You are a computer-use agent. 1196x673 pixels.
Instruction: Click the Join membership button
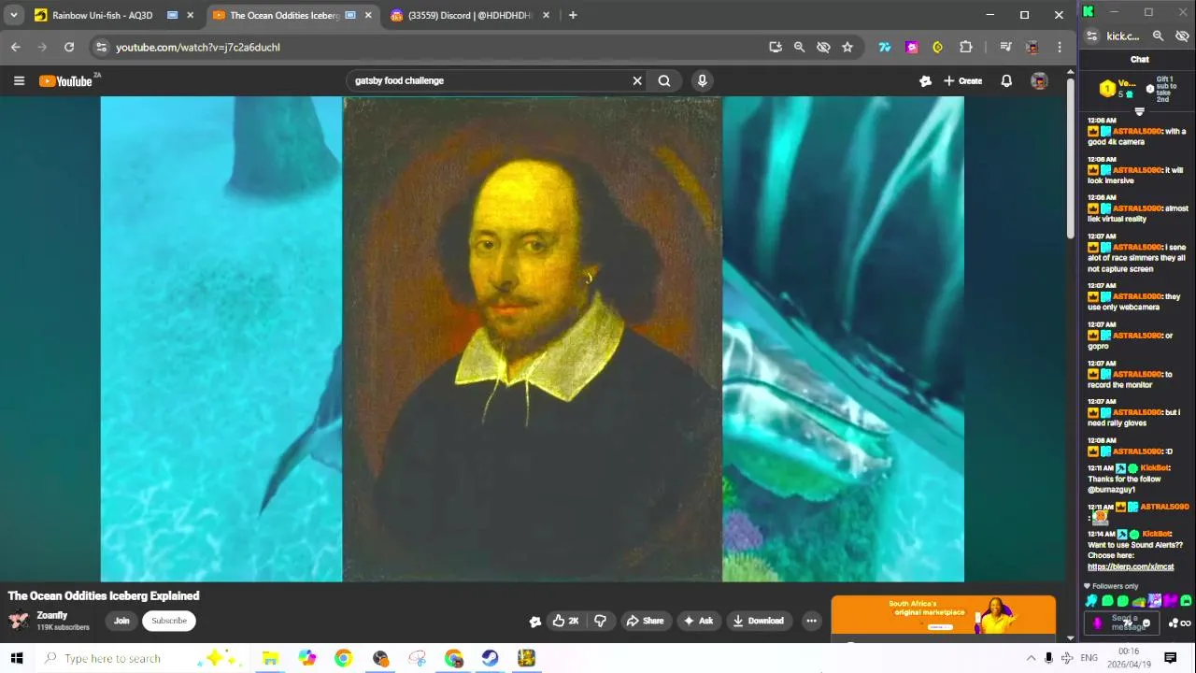point(121,621)
